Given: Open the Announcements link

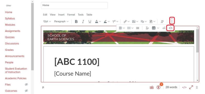Looking at the screenshot, I should pyautogui.click(x=15, y=56).
